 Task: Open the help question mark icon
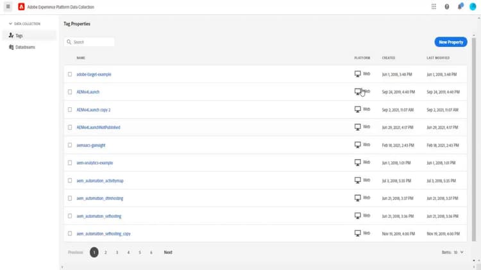447,6
